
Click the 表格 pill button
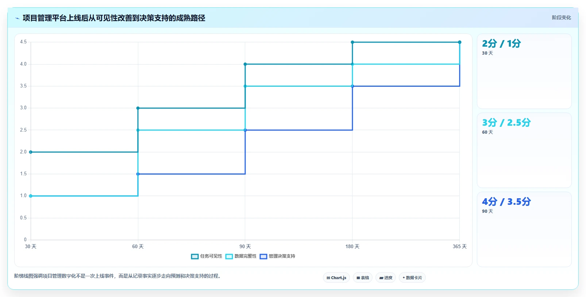pyautogui.click(x=363, y=278)
